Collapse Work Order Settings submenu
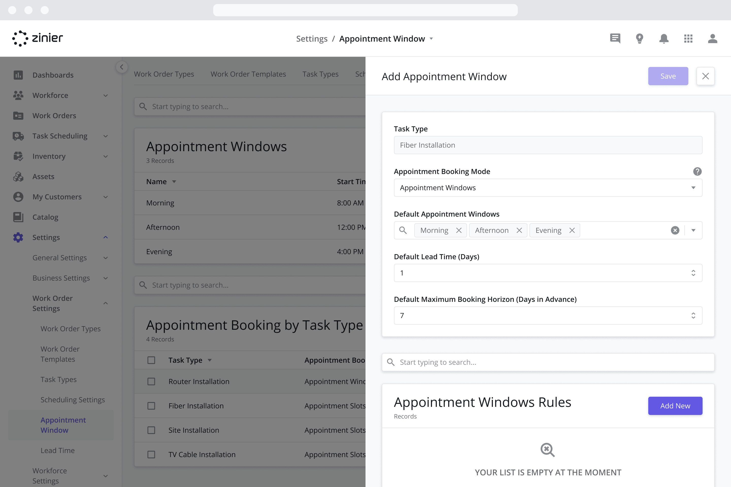Image resolution: width=731 pixels, height=487 pixels. (106, 303)
